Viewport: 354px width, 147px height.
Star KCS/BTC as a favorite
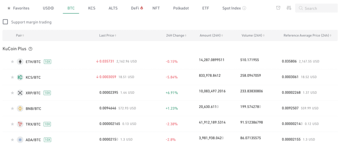(12, 77)
